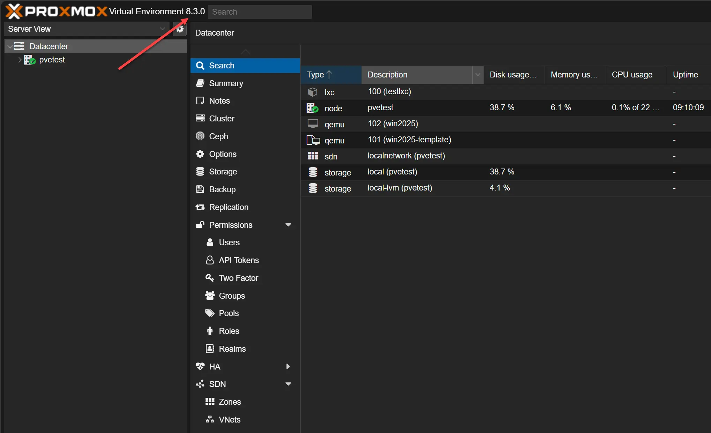
Task: Click the Groups people icon
Action: (210, 296)
